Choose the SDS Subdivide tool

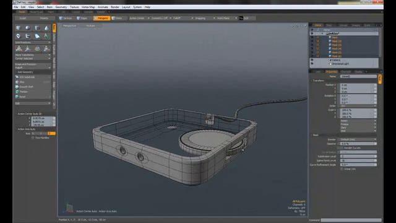click(33, 77)
